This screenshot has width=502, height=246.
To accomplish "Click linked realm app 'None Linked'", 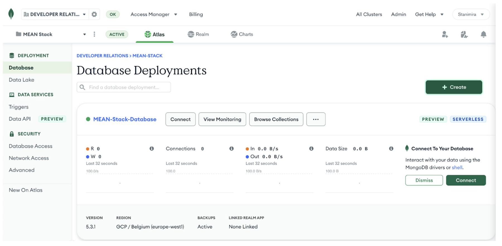I will tap(243, 227).
